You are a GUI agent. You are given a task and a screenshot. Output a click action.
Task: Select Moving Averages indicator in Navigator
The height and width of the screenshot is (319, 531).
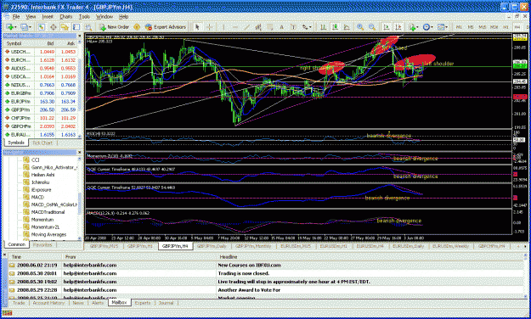click(x=48, y=234)
